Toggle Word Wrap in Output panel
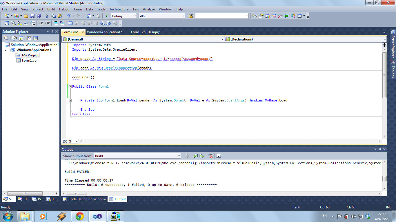 point(219,156)
